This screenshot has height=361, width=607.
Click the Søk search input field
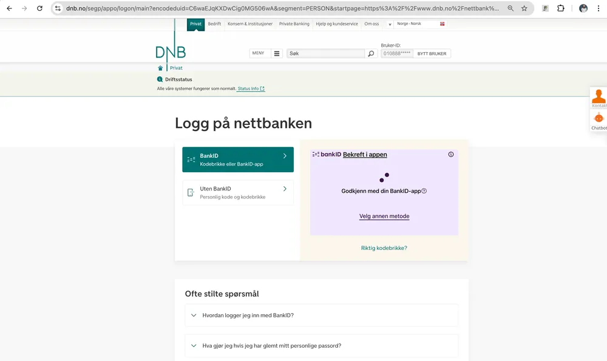pos(325,53)
